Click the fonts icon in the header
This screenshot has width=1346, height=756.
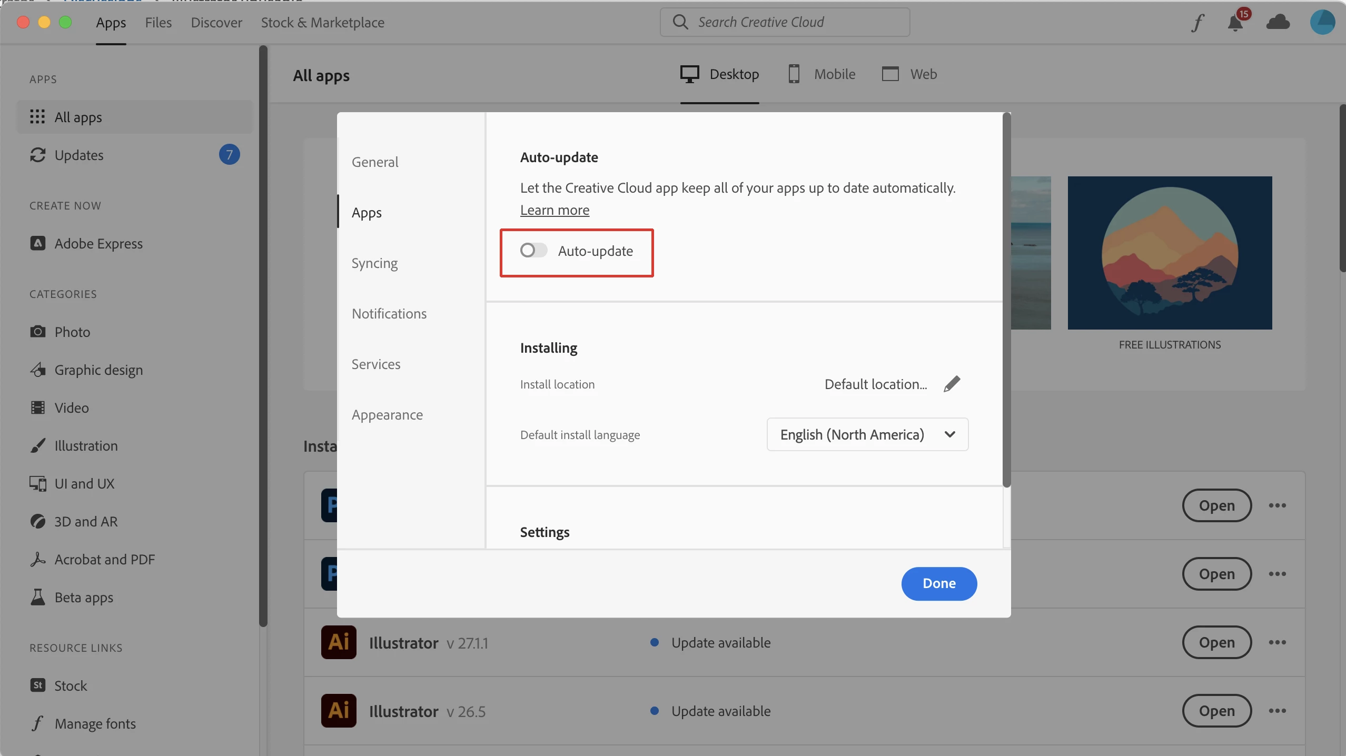(x=1197, y=23)
